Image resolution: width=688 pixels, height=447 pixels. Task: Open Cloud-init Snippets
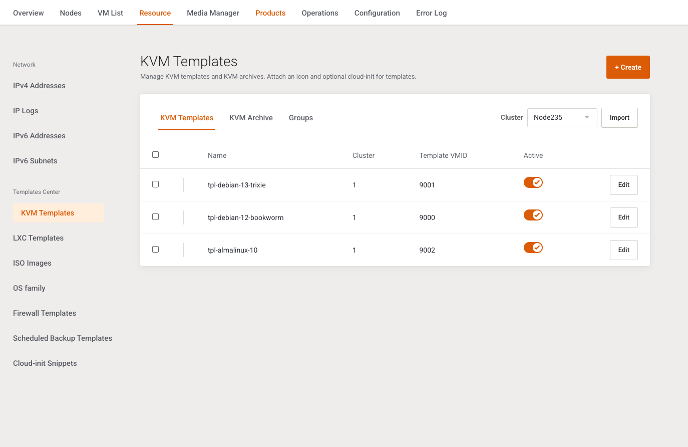(x=45, y=363)
